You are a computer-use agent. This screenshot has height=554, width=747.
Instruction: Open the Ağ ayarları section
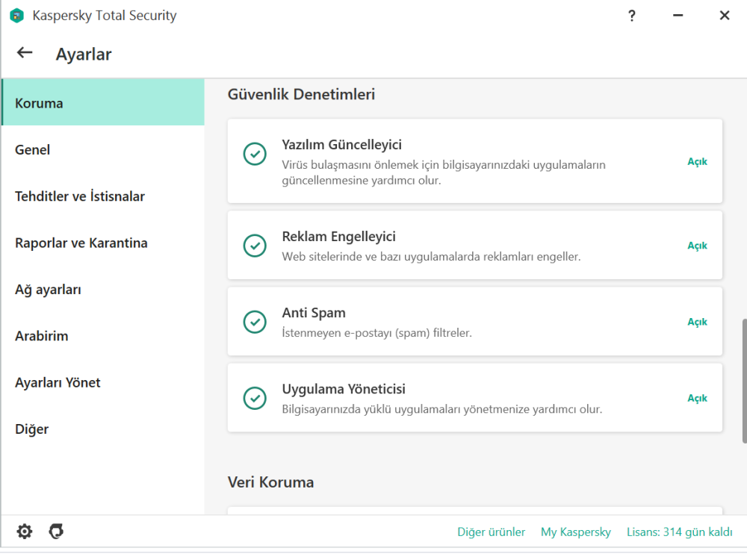[103, 290]
